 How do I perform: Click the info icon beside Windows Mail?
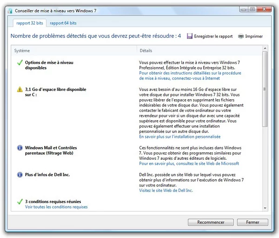20,148
